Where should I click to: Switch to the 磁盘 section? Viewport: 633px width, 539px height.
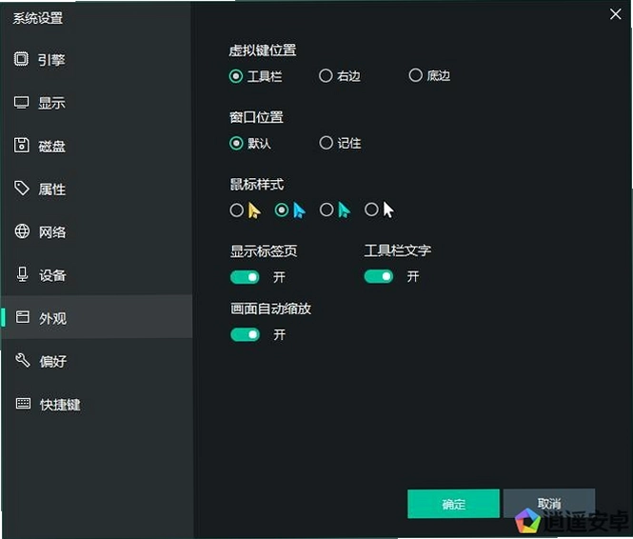tap(97, 146)
